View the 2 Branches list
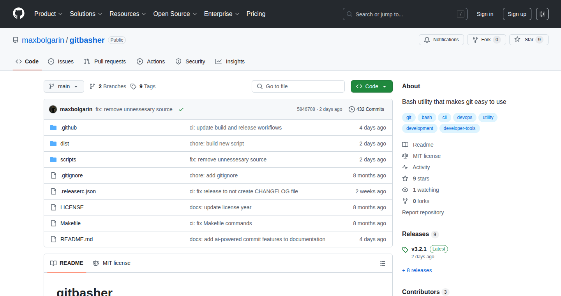 coord(108,86)
